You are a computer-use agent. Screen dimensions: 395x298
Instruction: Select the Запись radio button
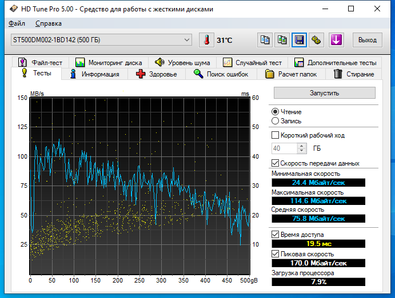[x=276, y=121]
